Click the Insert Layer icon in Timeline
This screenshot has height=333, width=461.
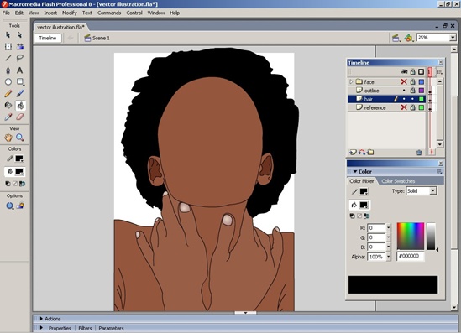click(353, 152)
